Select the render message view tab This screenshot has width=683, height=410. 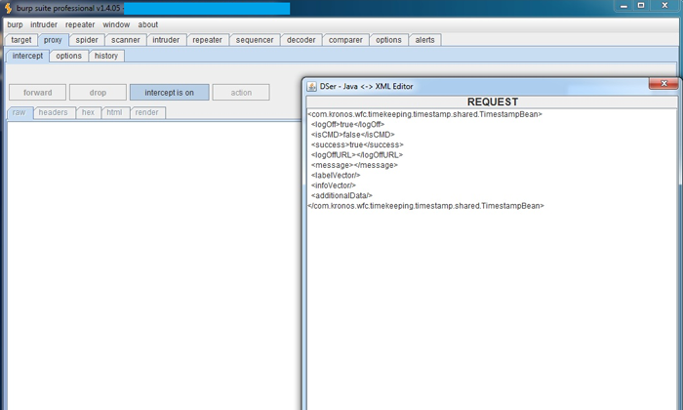point(146,112)
